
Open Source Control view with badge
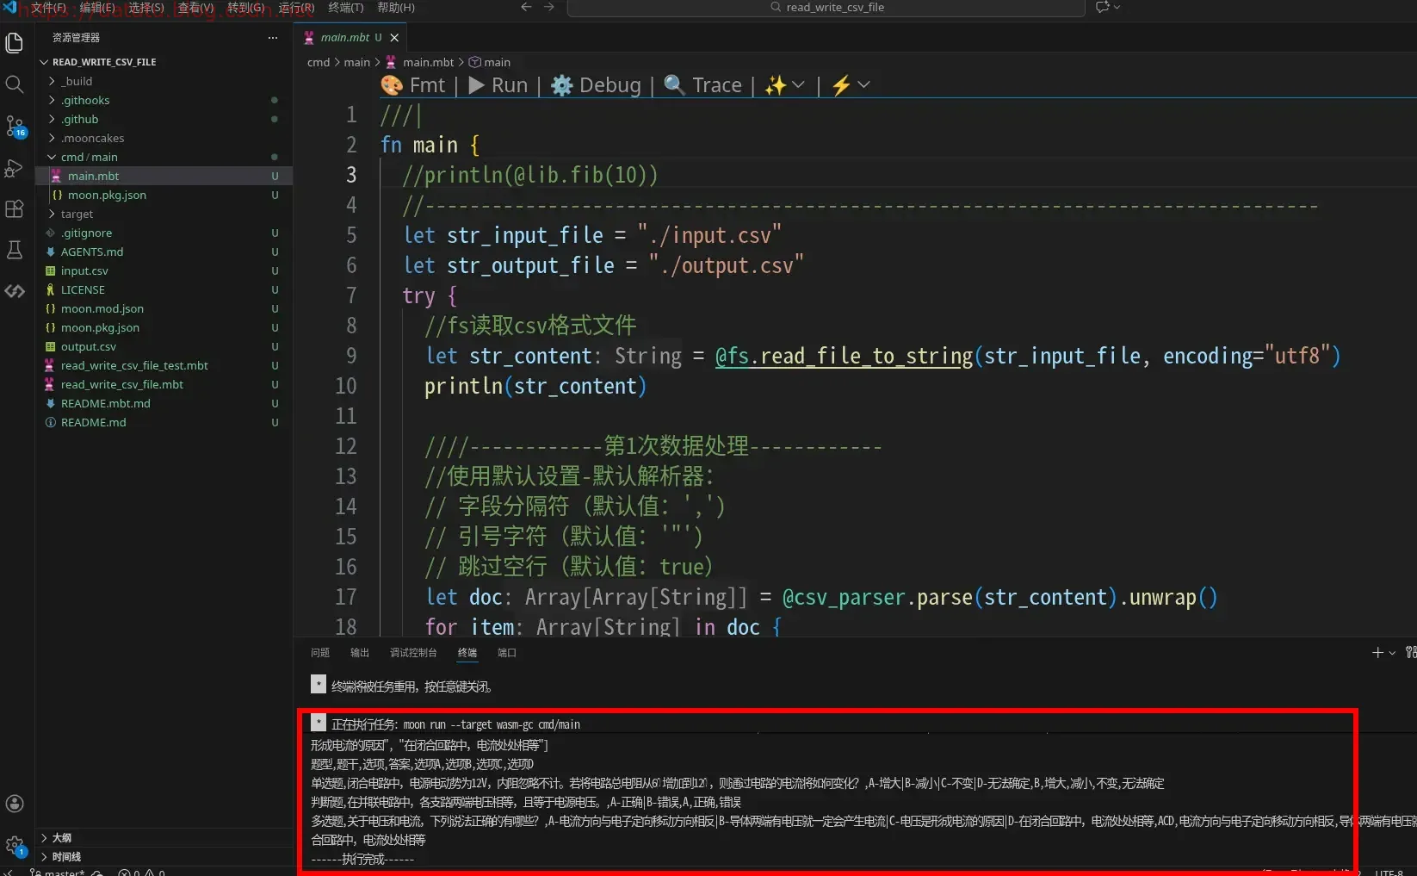tap(15, 126)
